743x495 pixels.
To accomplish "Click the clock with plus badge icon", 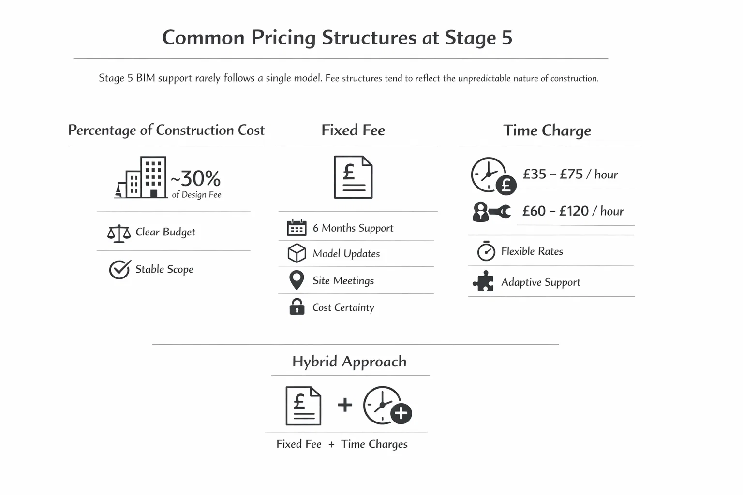I will click(387, 406).
